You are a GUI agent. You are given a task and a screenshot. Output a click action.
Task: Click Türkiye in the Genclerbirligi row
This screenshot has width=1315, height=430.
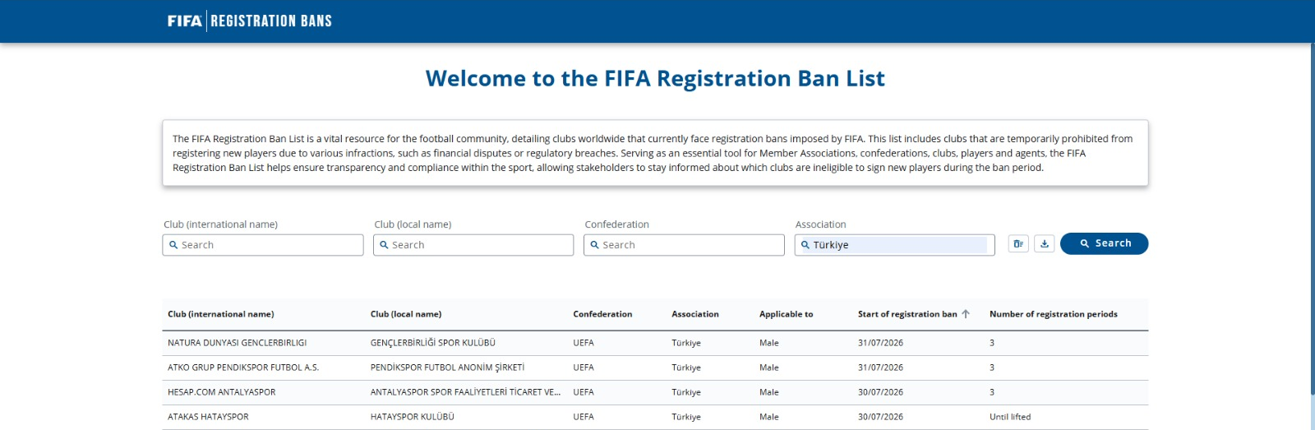(686, 343)
